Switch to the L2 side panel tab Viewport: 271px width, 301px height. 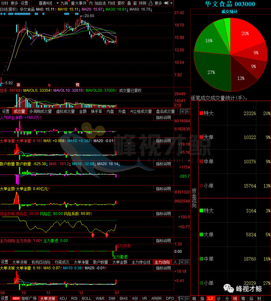pyautogui.click(x=210, y=299)
